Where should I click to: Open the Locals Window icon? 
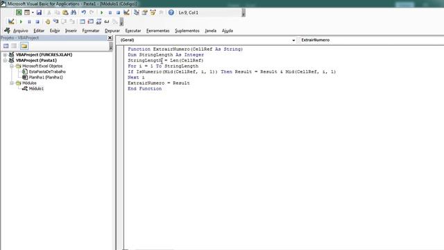pos(82,22)
